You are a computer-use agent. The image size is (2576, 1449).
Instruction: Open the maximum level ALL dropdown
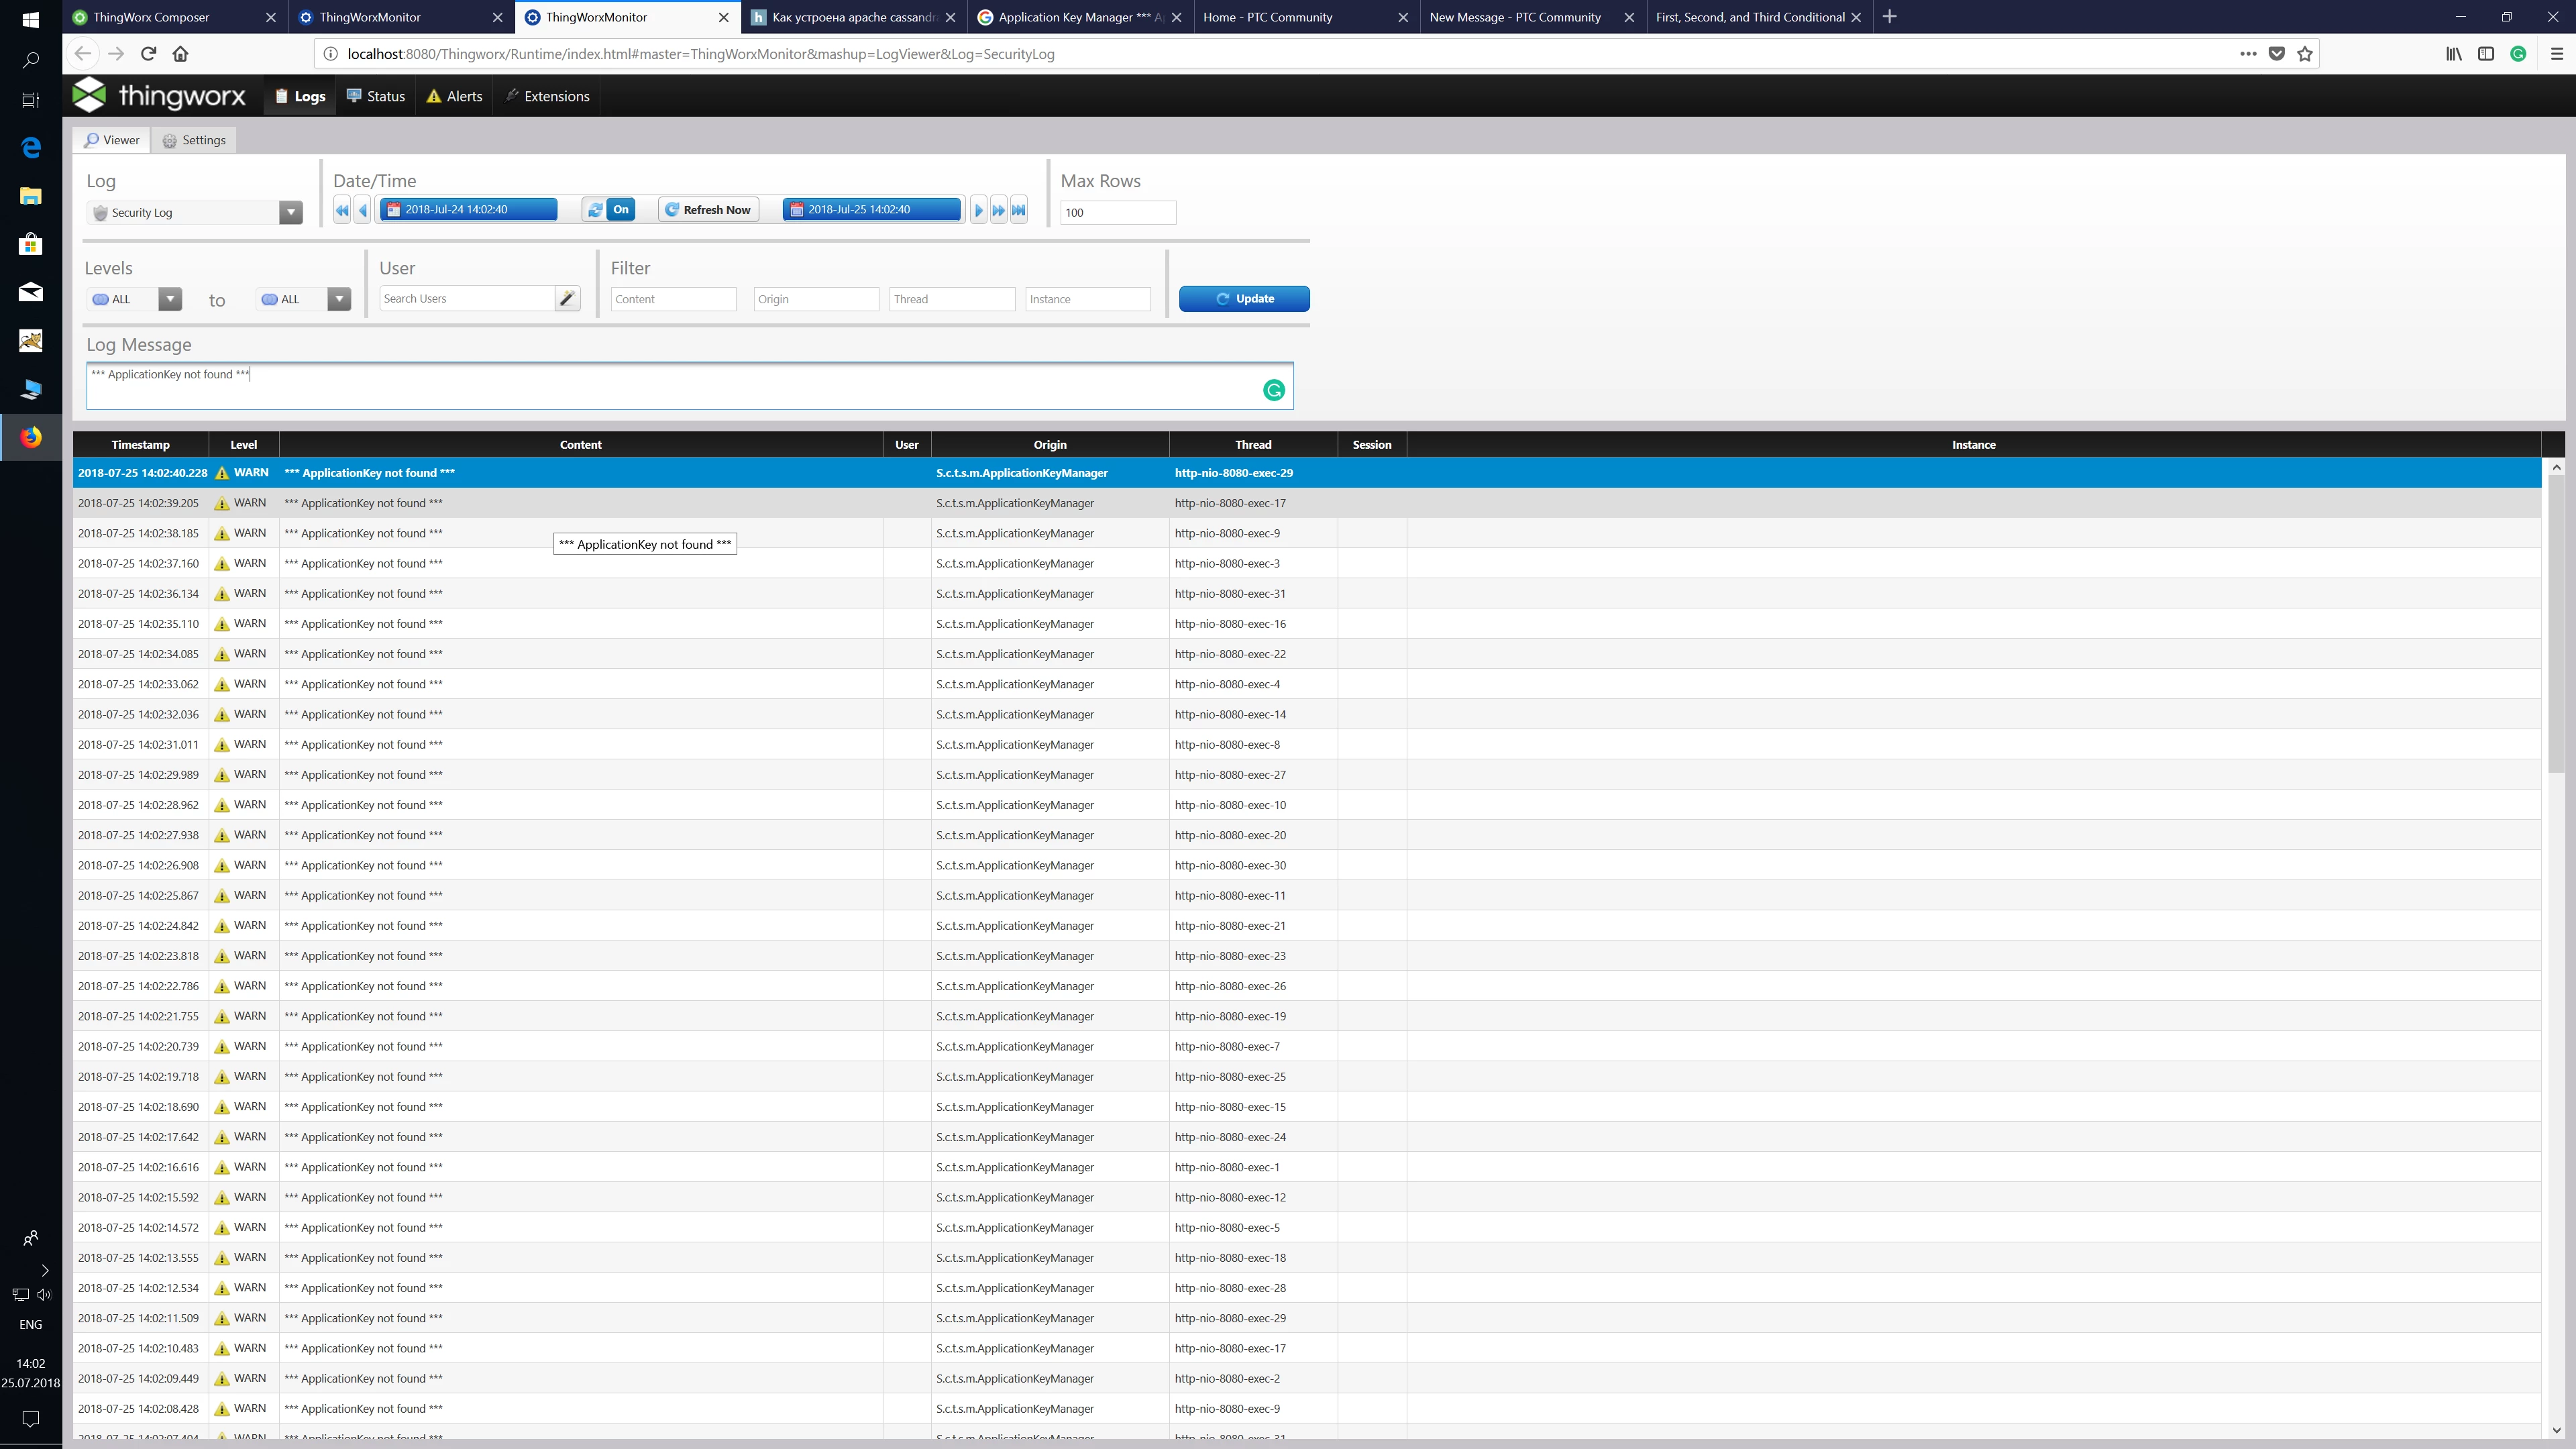(339, 299)
